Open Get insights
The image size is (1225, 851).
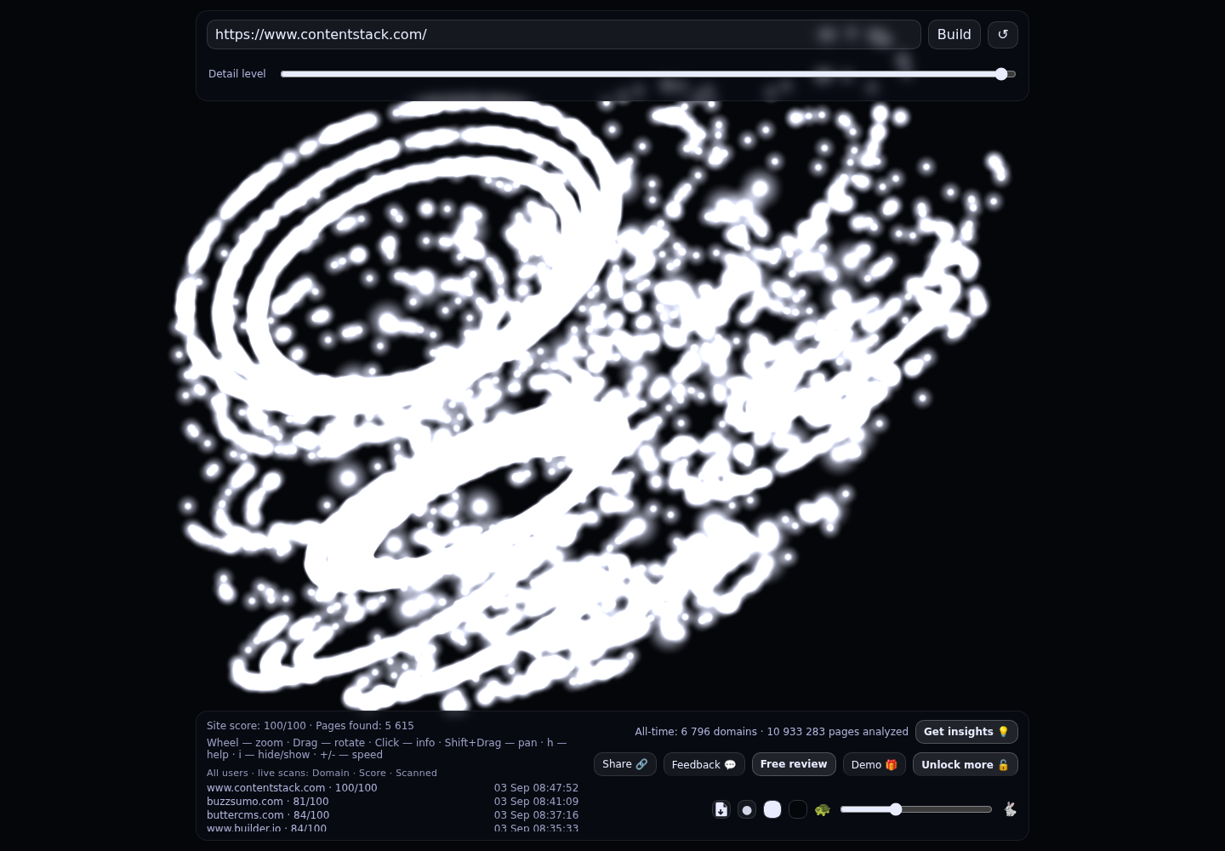(966, 732)
